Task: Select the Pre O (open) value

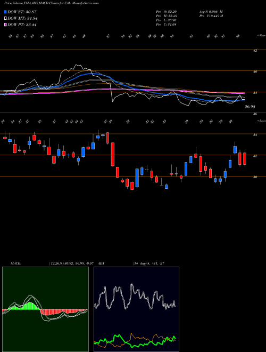Action: pyautogui.click(x=172, y=11)
